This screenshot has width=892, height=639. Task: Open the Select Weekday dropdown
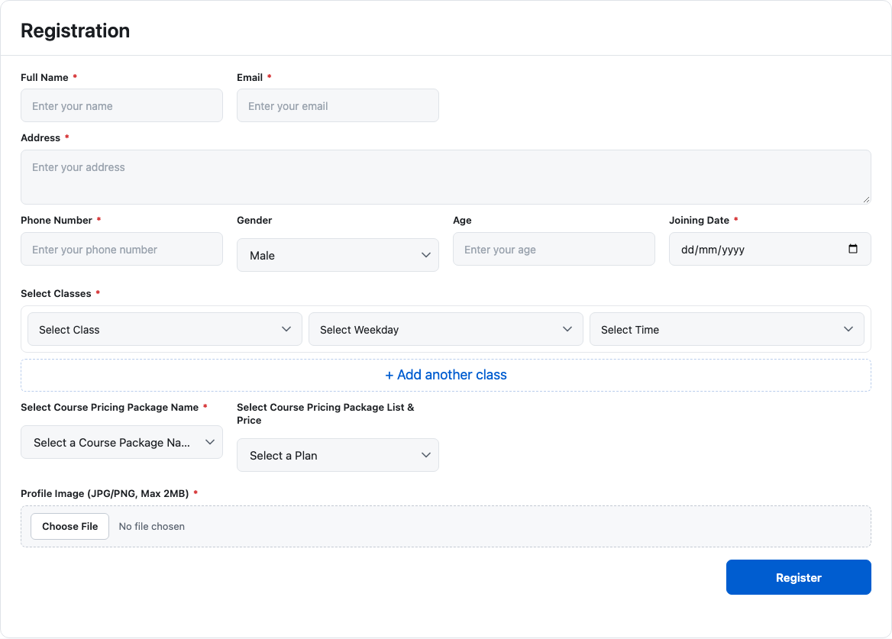pyautogui.click(x=446, y=329)
